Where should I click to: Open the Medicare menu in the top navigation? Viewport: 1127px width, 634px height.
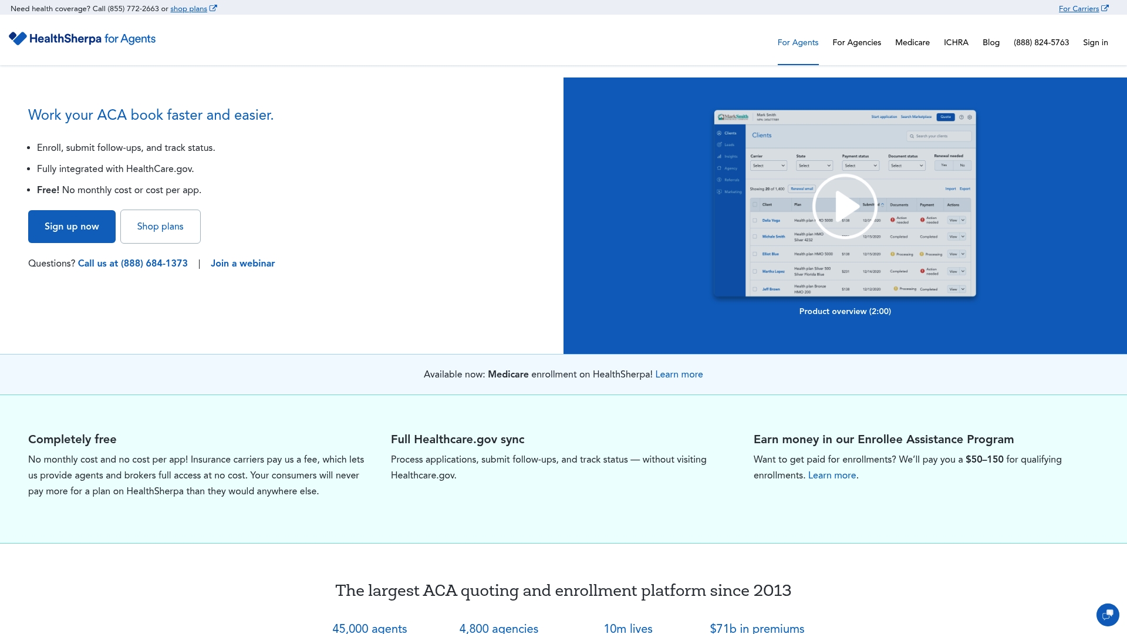pos(912,42)
